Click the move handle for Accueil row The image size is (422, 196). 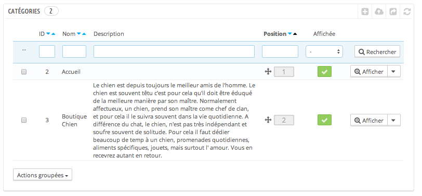[268, 72]
